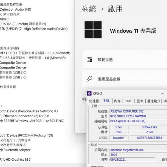
Task: Click the Intel southbridge vendor value
Action: (x=119, y=132)
